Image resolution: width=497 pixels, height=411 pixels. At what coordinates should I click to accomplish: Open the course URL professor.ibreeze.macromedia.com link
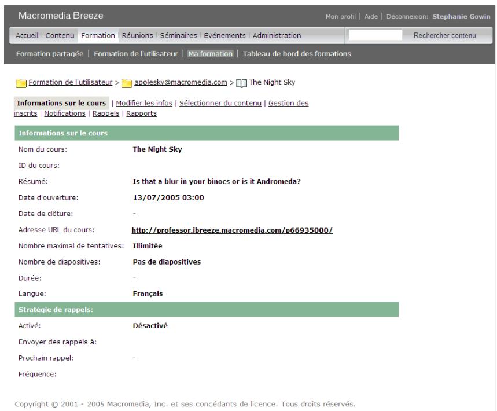(x=232, y=230)
